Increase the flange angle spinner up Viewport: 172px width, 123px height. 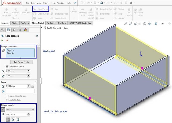[x=28, y=85]
